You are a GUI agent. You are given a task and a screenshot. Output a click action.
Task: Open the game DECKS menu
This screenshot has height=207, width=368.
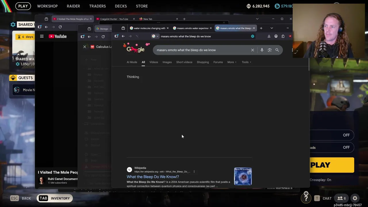pos(121,6)
